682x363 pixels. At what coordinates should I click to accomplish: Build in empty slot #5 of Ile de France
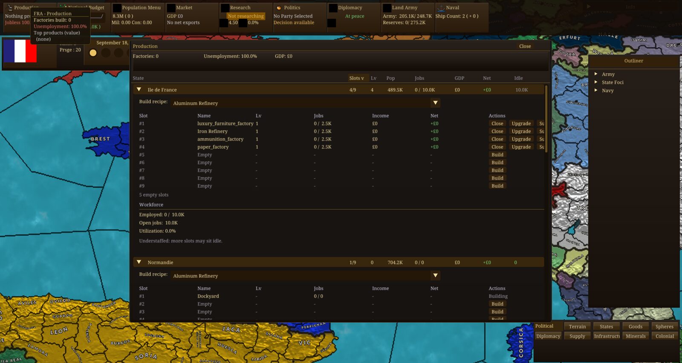[x=497, y=154]
